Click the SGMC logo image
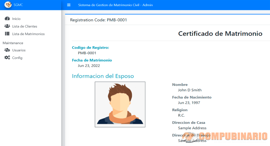This screenshot has width=270, height=146. pos(8,5)
